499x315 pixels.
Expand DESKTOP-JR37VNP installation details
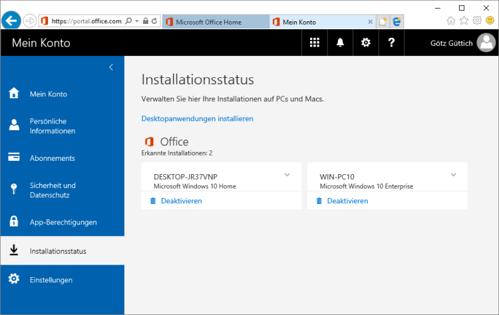coord(287,175)
